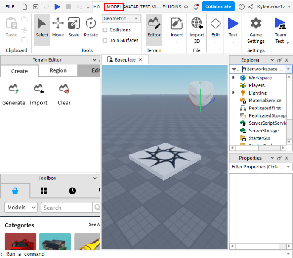Viewport: 293px width, 258px height.
Task: Open the Toolbox recent clock tab
Action: pyautogui.click(x=72, y=191)
